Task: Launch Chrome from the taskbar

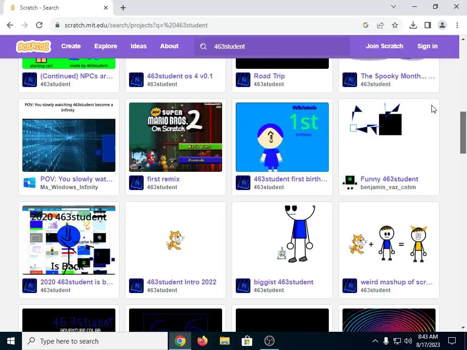Action: point(180,341)
